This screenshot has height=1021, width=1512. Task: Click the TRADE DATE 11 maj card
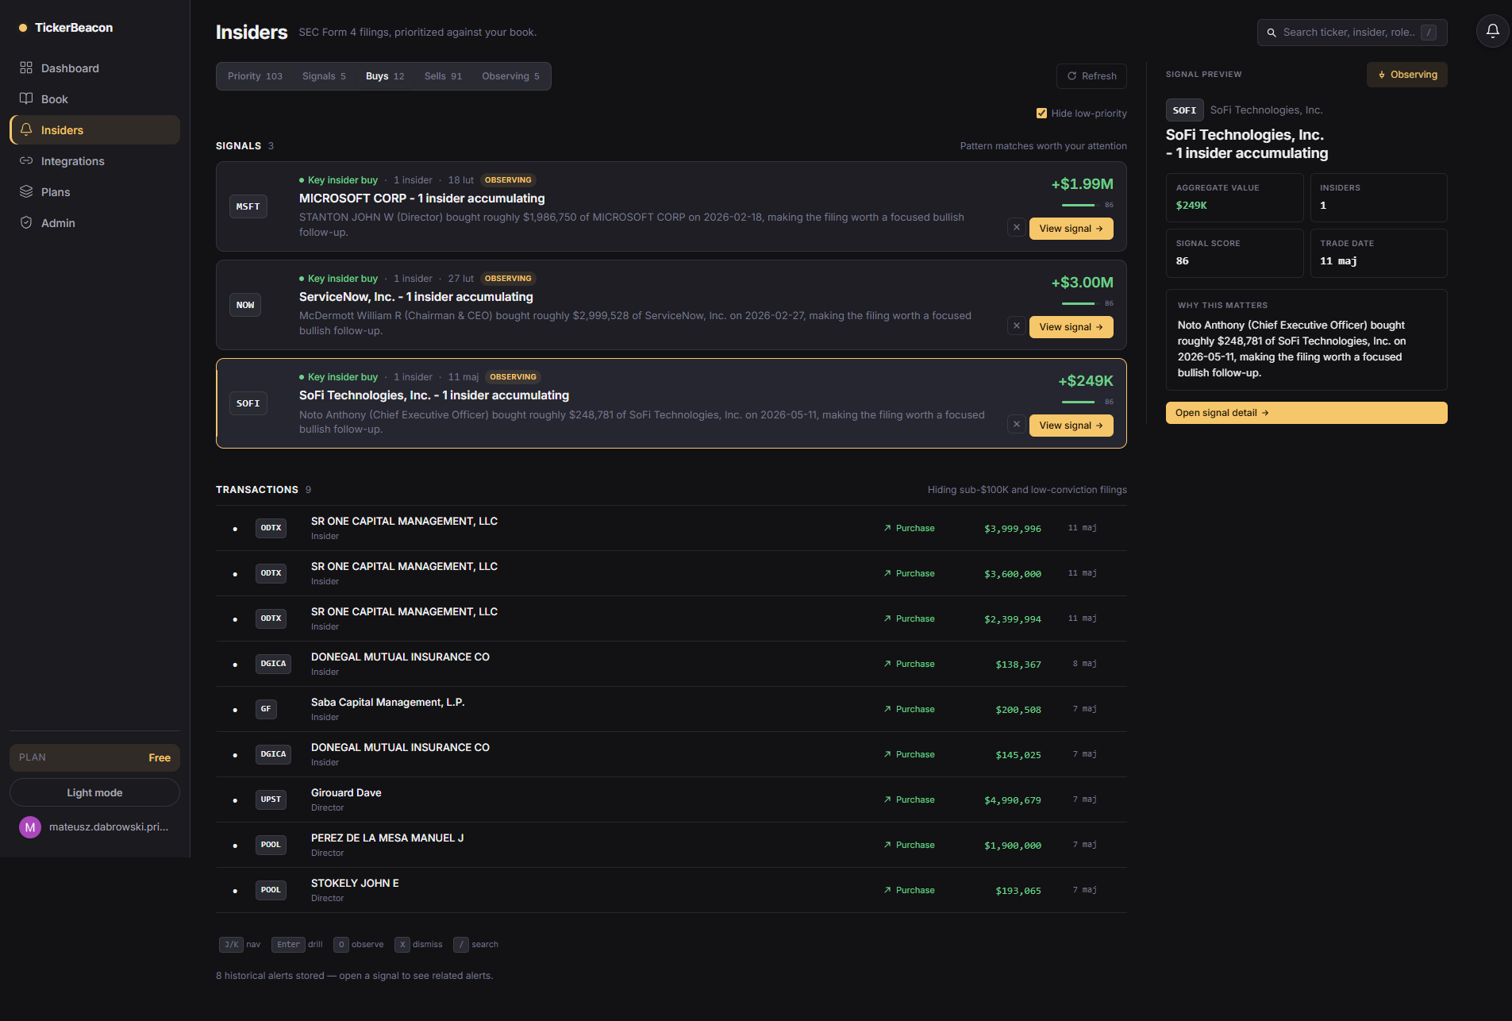pyautogui.click(x=1379, y=253)
